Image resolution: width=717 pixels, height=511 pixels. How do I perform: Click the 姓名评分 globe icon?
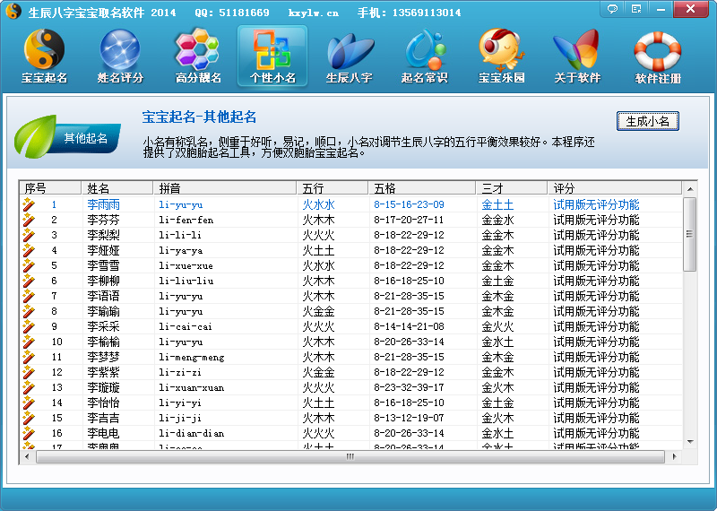tap(120, 56)
